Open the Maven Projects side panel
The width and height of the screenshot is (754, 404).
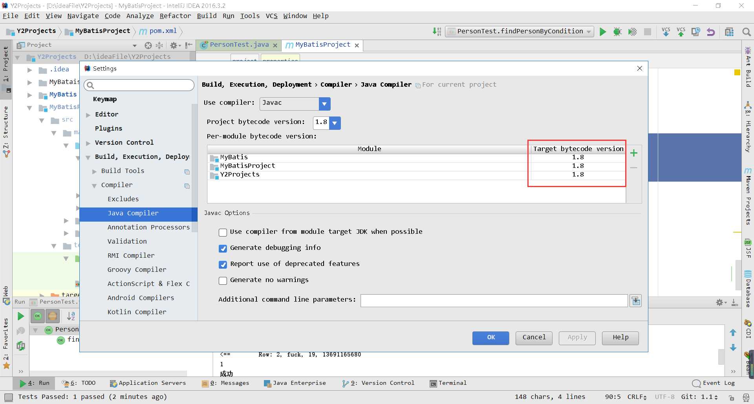tap(748, 197)
